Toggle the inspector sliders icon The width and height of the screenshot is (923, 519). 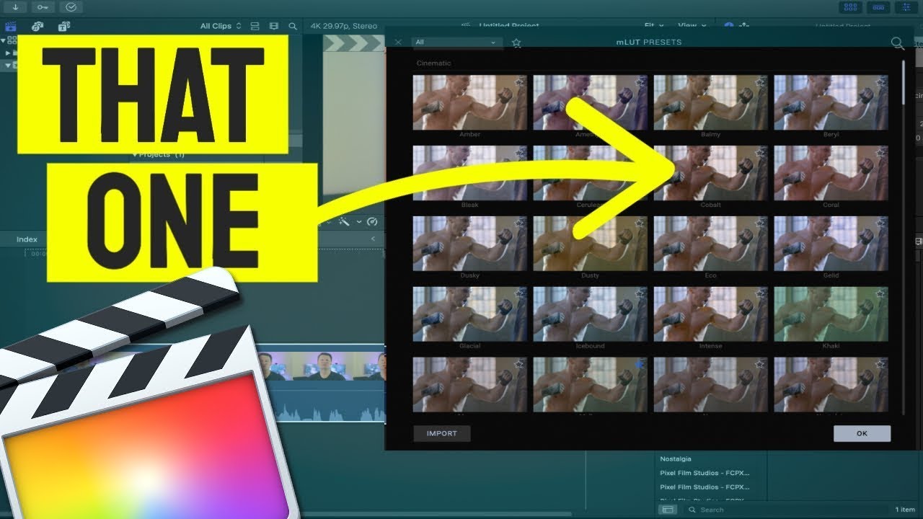coord(905,7)
